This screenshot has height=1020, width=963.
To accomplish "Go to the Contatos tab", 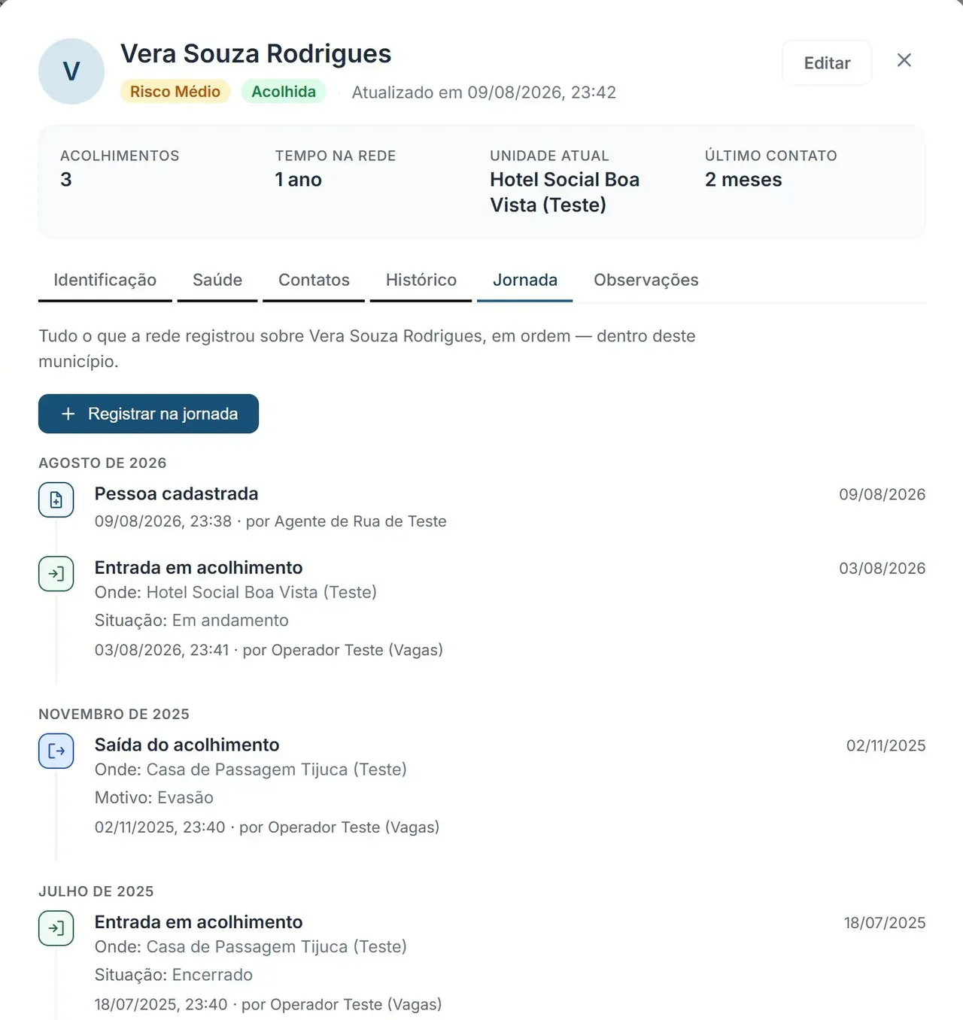I will click(314, 280).
